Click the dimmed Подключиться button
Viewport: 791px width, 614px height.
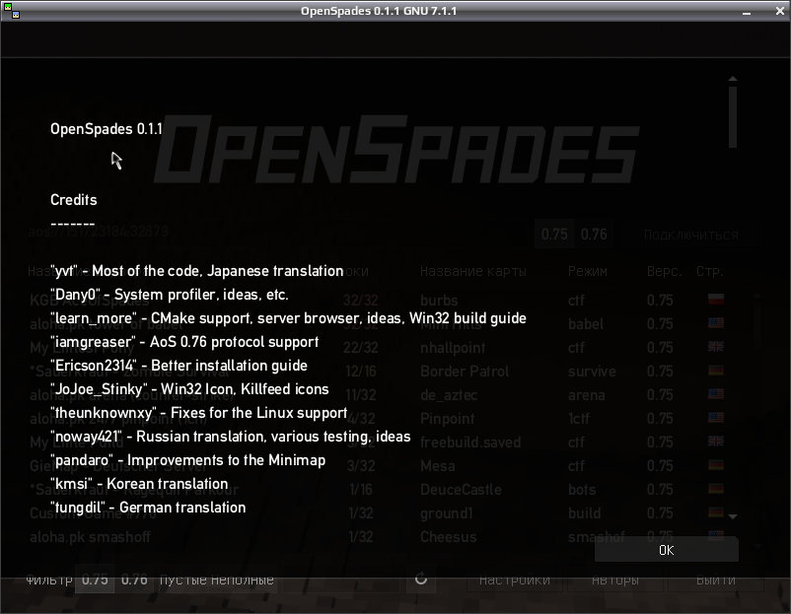click(691, 235)
